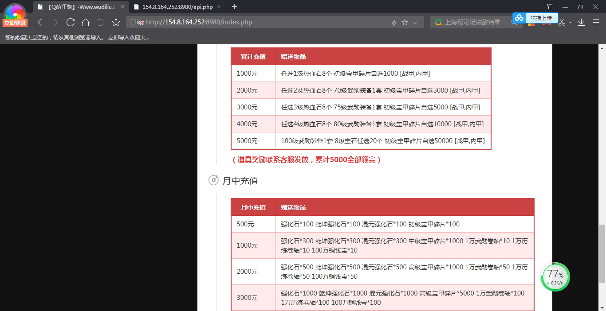Click the star icon beside the undo arrow
The image size is (606, 311).
click(x=116, y=22)
